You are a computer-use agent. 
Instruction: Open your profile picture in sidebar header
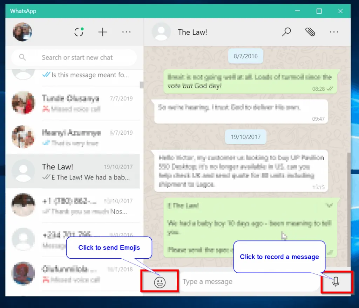click(22, 32)
